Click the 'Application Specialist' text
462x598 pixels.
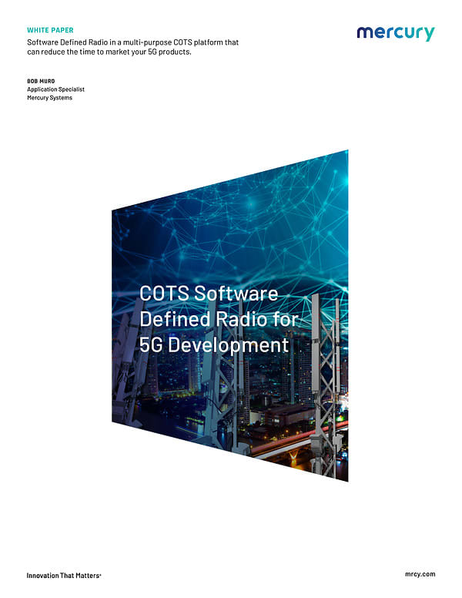tap(55, 89)
